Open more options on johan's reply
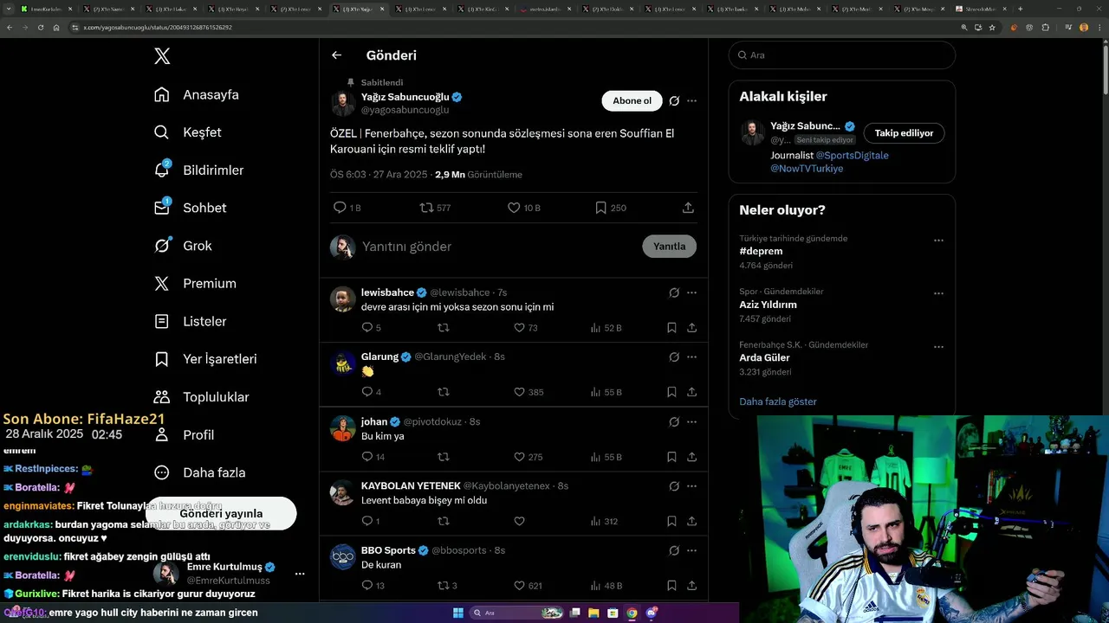1109x623 pixels. 691,421
